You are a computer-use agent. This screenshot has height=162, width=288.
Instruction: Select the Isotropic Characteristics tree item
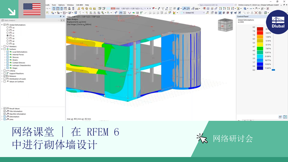[22, 65]
